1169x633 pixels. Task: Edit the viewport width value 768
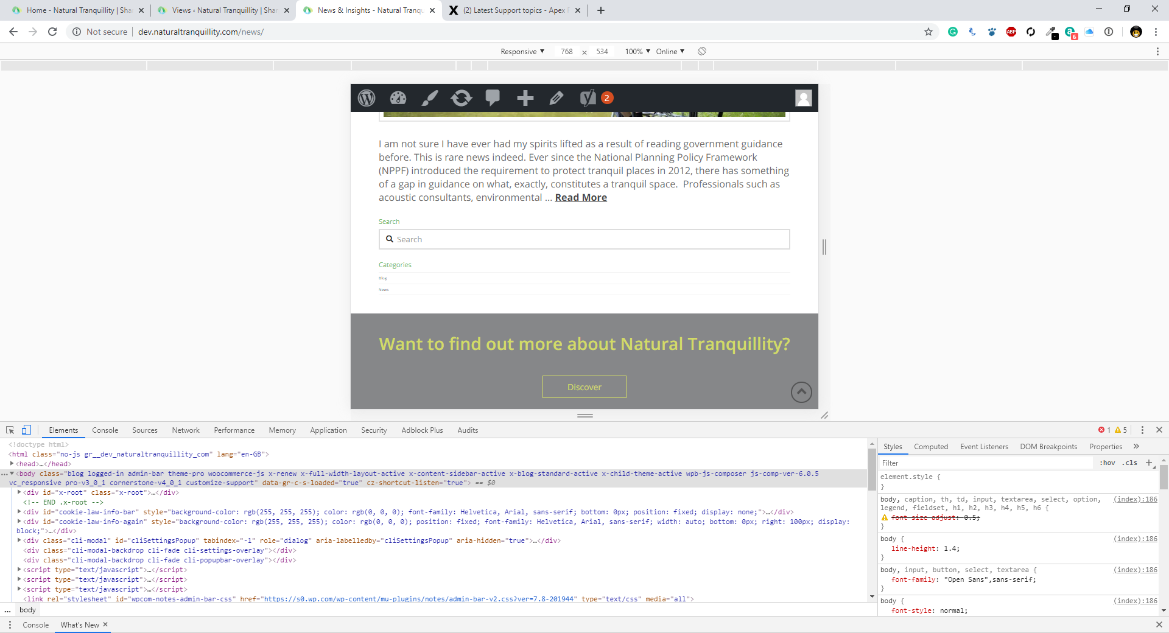(x=567, y=52)
